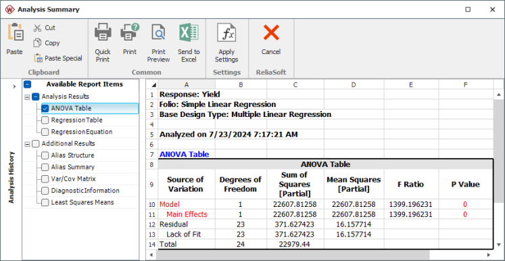
Task: Select the 'Lack of Fit' cell
Action: [187, 234]
